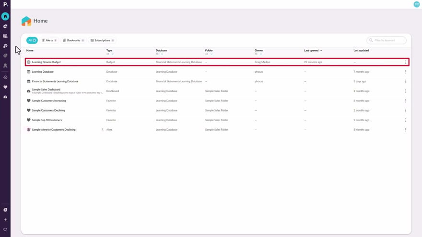
Task: Open the Learning Finance Budget item
Action: (x=46, y=62)
